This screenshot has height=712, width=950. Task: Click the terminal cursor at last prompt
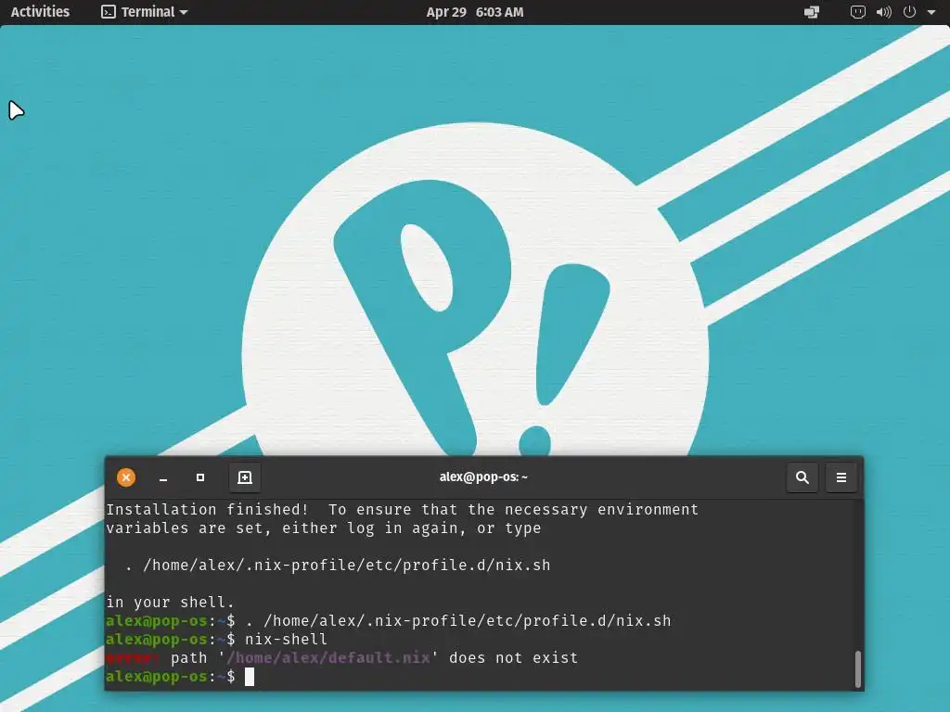point(249,677)
